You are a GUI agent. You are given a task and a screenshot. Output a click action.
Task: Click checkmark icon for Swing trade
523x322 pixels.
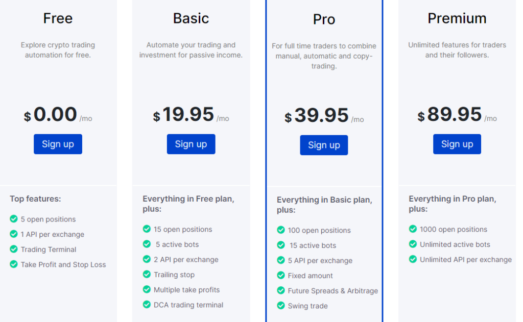[281, 305]
